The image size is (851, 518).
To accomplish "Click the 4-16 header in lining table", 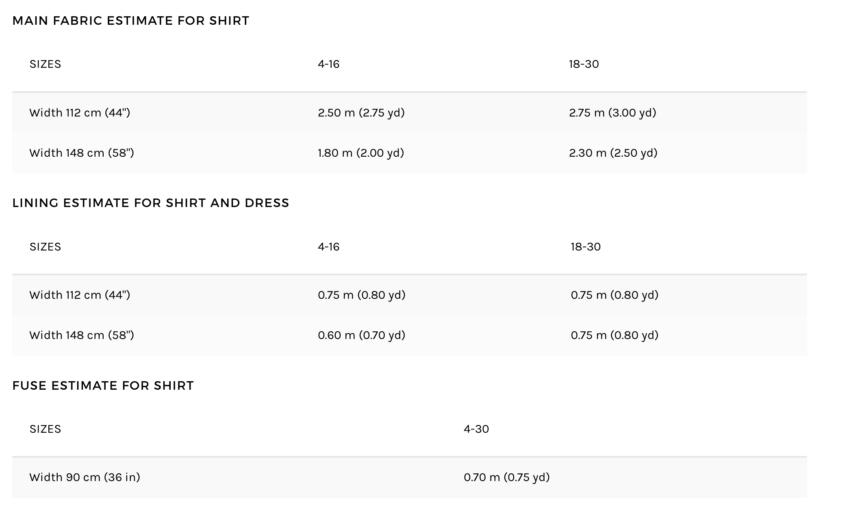I will pos(328,247).
